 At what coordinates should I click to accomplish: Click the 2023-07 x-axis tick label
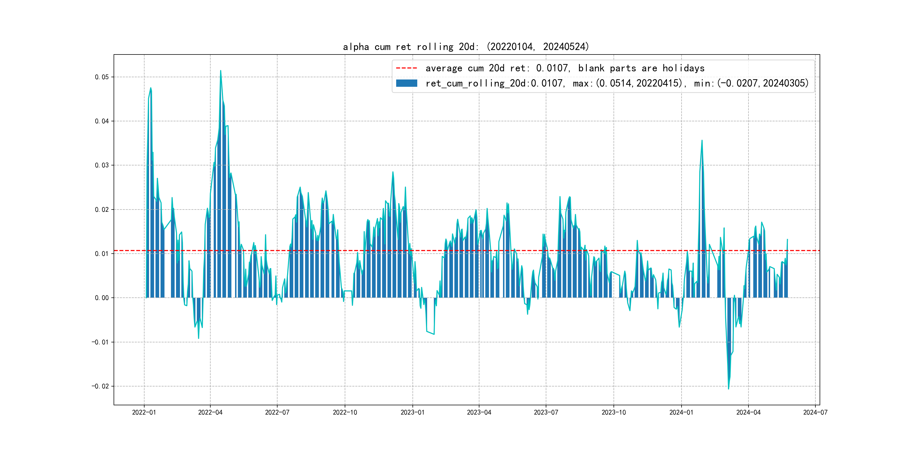[x=546, y=412]
